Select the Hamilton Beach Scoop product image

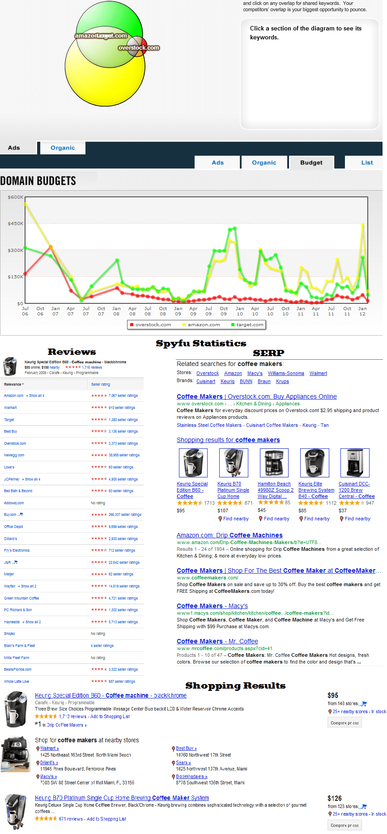pos(274,463)
